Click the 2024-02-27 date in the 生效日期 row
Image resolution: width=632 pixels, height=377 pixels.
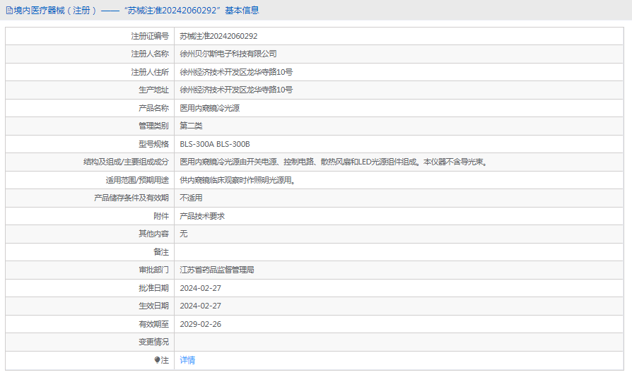(200, 306)
